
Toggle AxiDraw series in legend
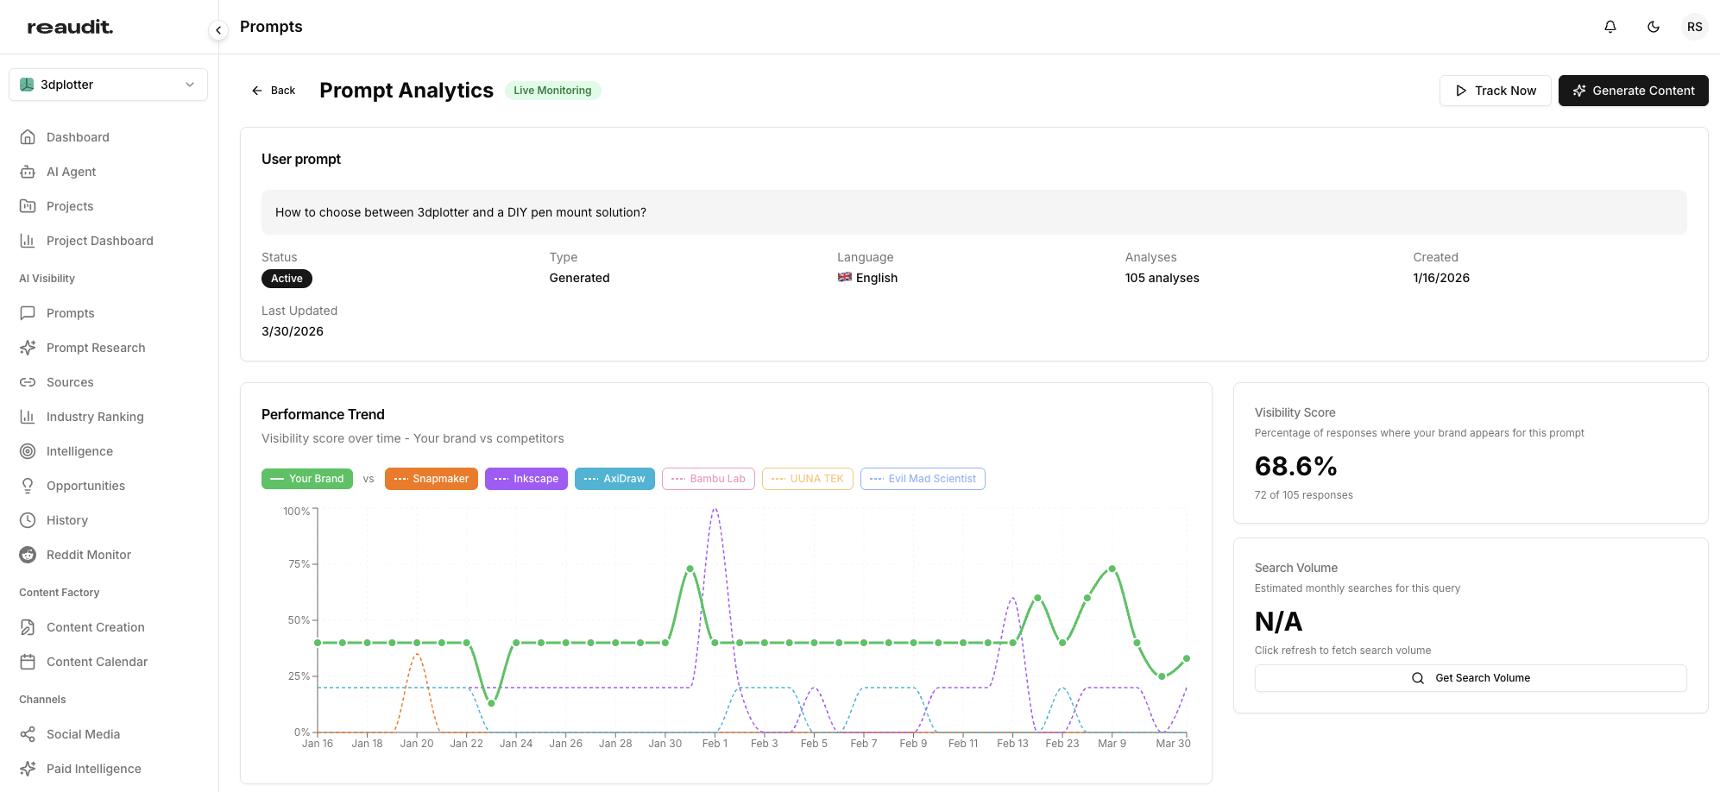pos(614,479)
